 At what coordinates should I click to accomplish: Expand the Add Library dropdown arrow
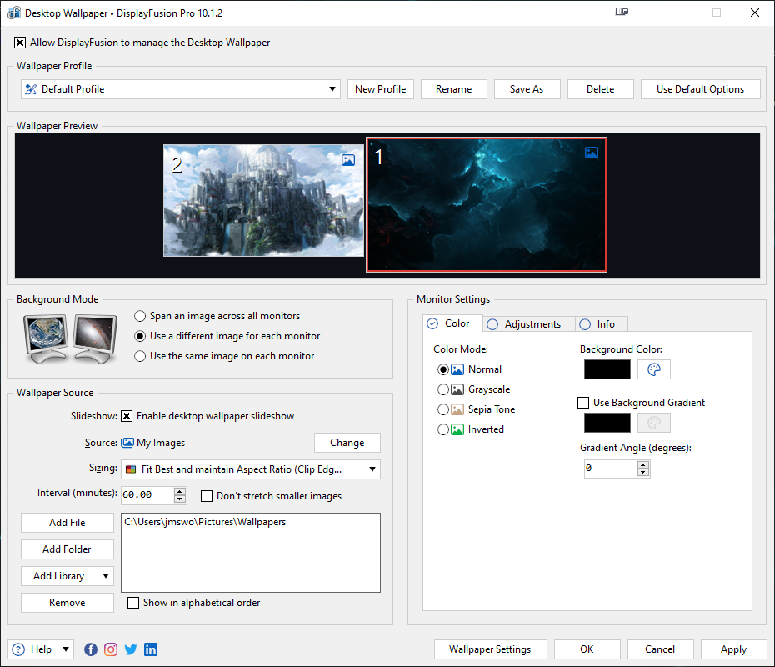point(105,576)
